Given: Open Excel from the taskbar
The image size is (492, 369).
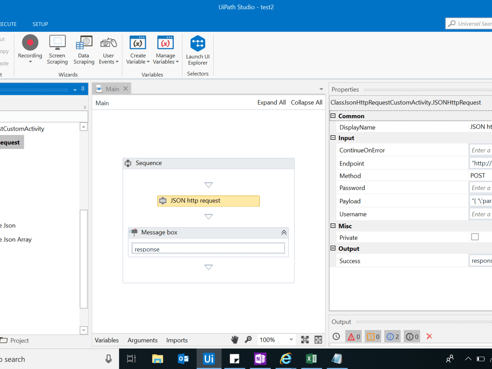Looking at the screenshot, I should coord(311,359).
